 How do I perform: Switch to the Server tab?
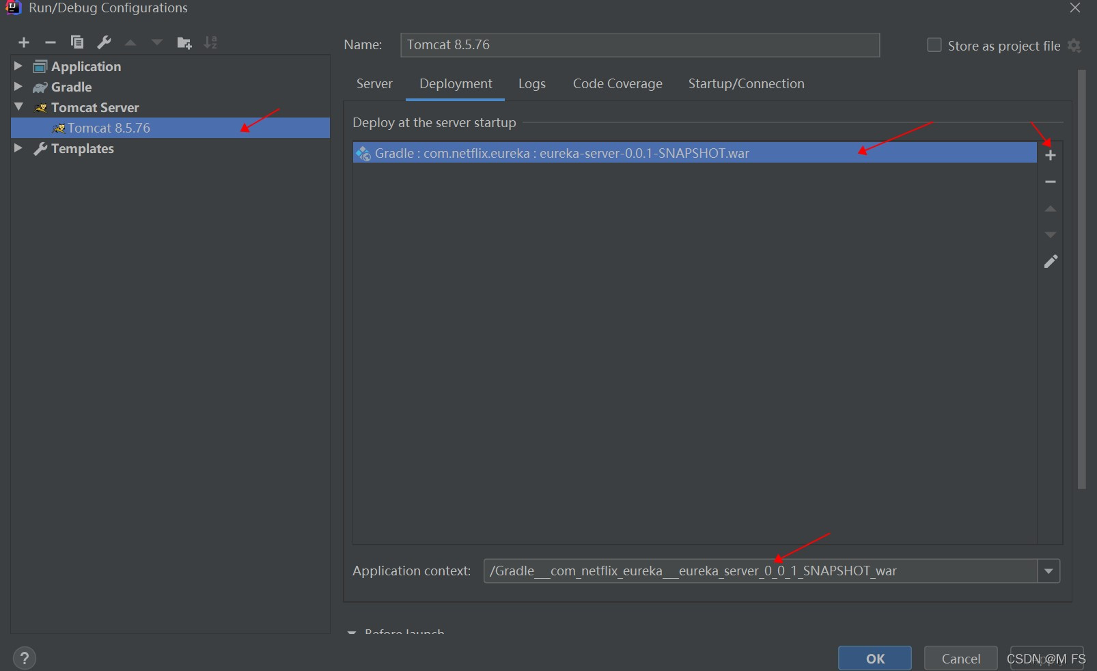[x=374, y=83]
